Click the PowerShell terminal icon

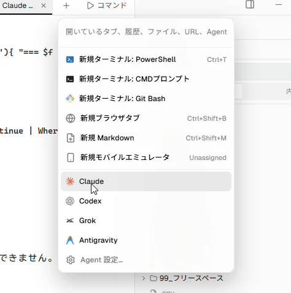70,59
